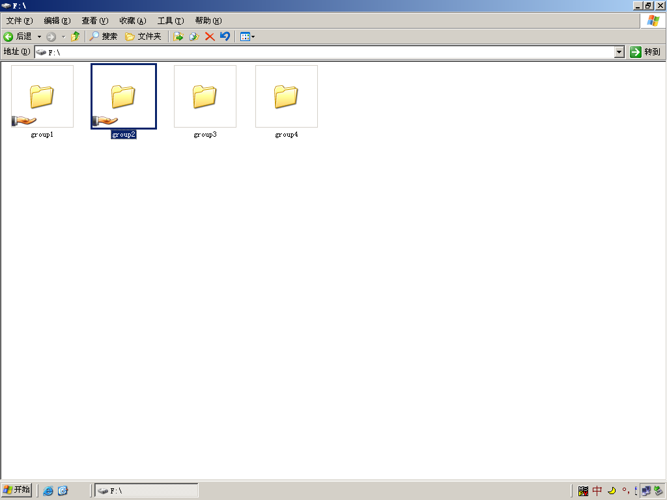Open the Help (帮助) menu
Screen dimensions: 667x500
[208, 20]
